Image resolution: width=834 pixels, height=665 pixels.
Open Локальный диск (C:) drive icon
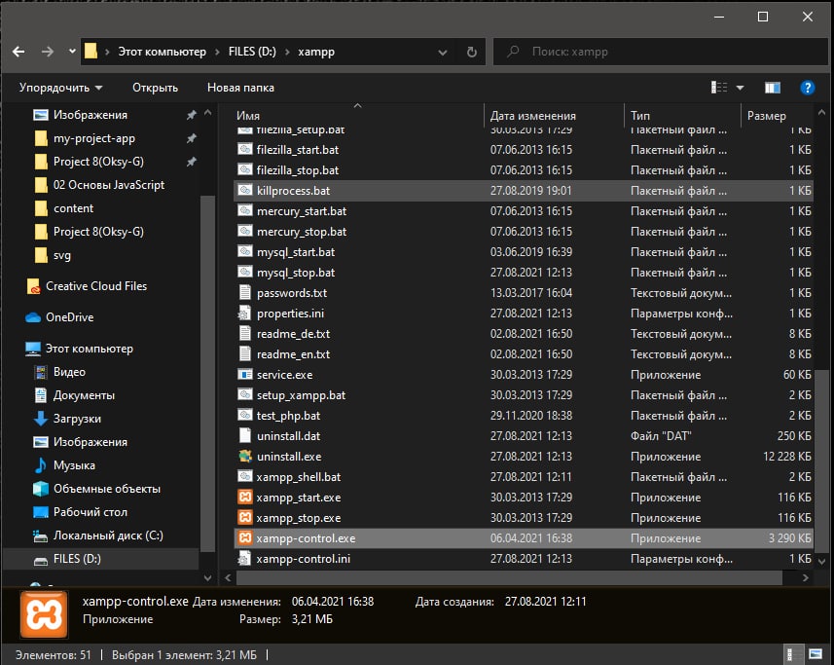pyautogui.click(x=41, y=536)
